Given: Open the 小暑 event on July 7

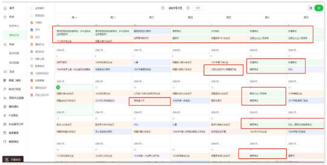Looking at the screenshot, I should [x=151, y=62].
